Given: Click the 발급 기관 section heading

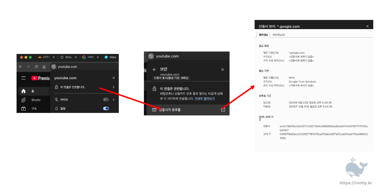Looking at the screenshot, I should [x=263, y=71].
